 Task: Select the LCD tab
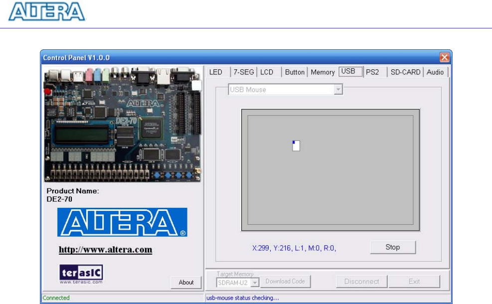269,72
